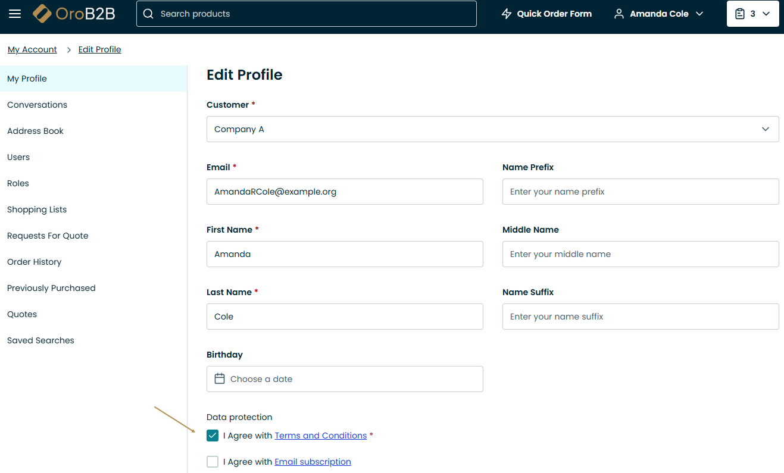Uncheck the Terms and Conditions checkbox
This screenshot has height=473, width=784.
coord(213,436)
